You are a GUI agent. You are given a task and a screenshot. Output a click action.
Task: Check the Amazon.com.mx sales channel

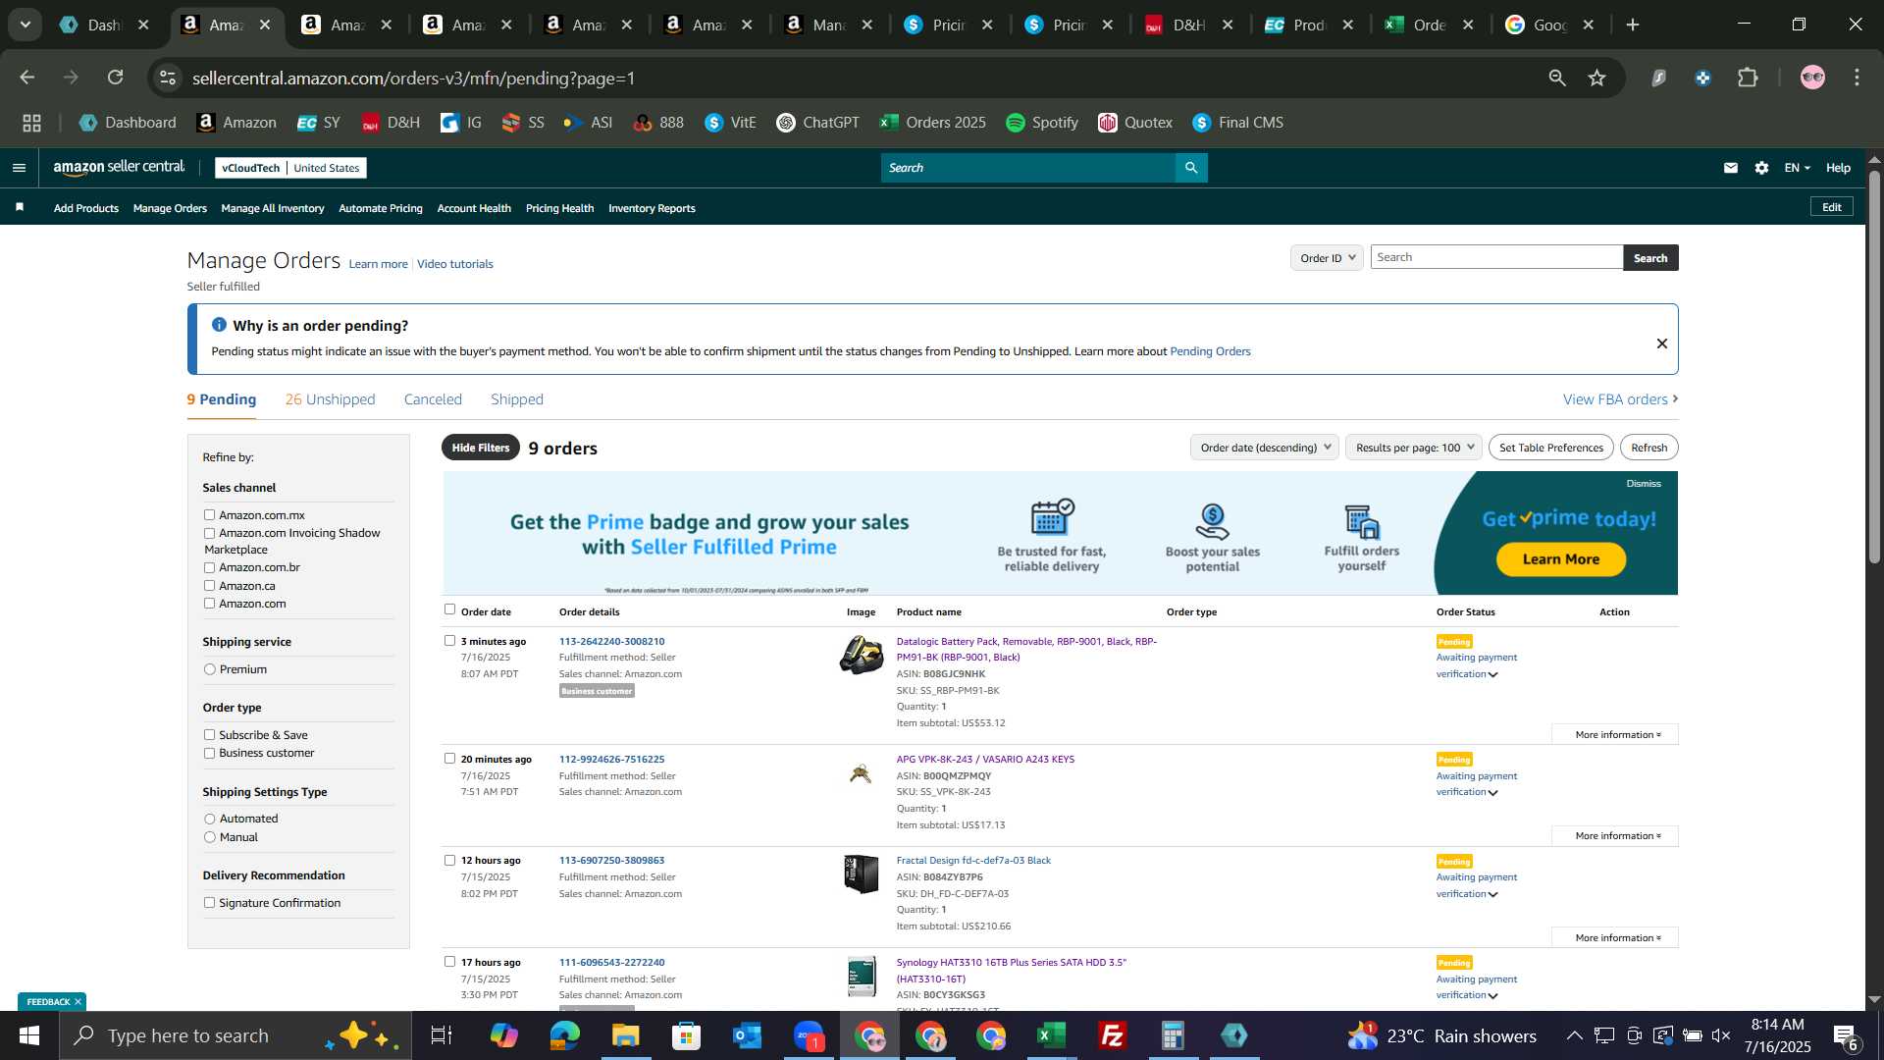209,514
